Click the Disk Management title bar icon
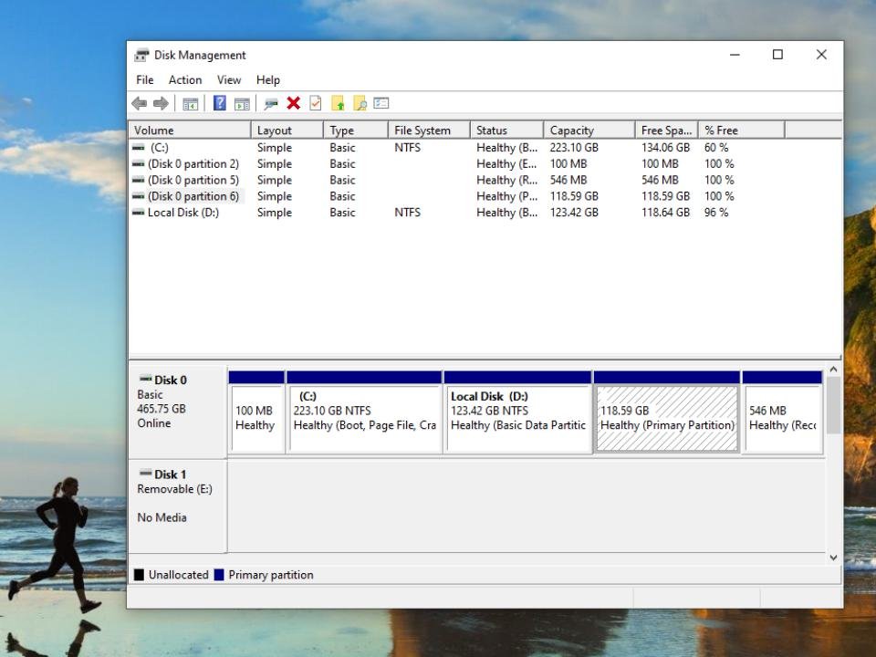The image size is (876, 657). 142,55
